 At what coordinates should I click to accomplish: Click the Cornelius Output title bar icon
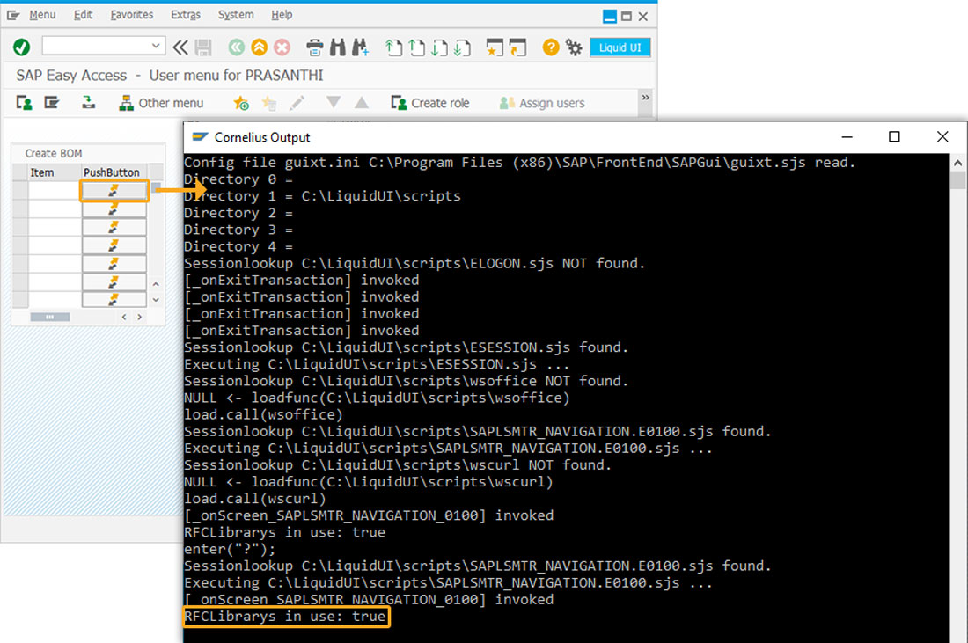(x=200, y=136)
